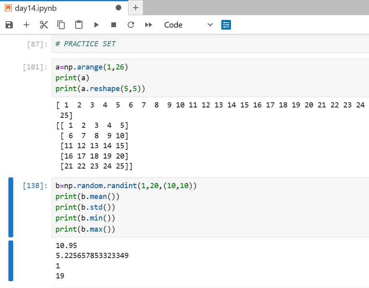
Task: Paste cell from clipboard
Action: pos(78,24)
